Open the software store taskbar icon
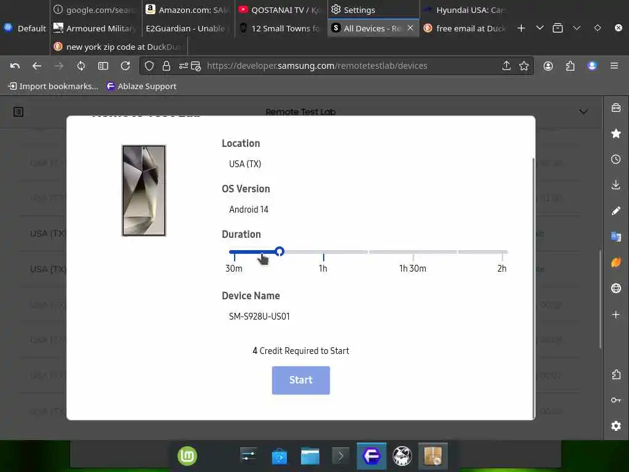 pos(279,457)
